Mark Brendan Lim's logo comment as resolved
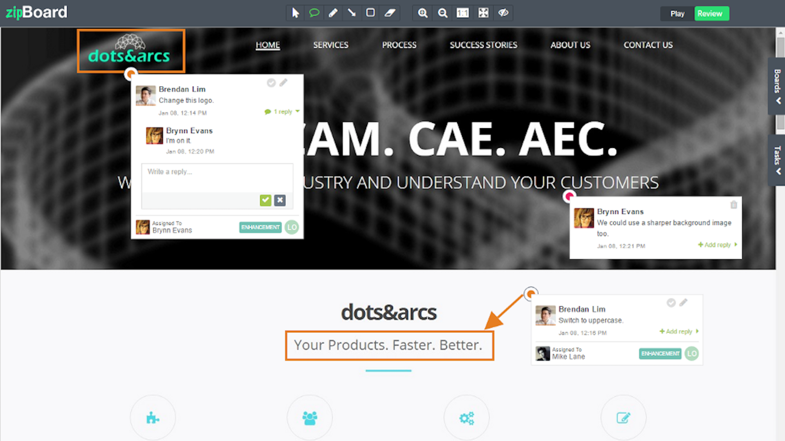785x441 pixels. (x=271, y=82)
